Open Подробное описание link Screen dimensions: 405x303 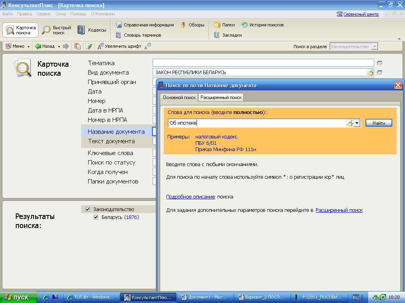pyautogui.click(x=191, y=197)
